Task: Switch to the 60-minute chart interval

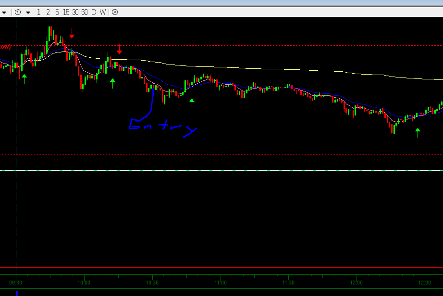Action: [85, 12]
